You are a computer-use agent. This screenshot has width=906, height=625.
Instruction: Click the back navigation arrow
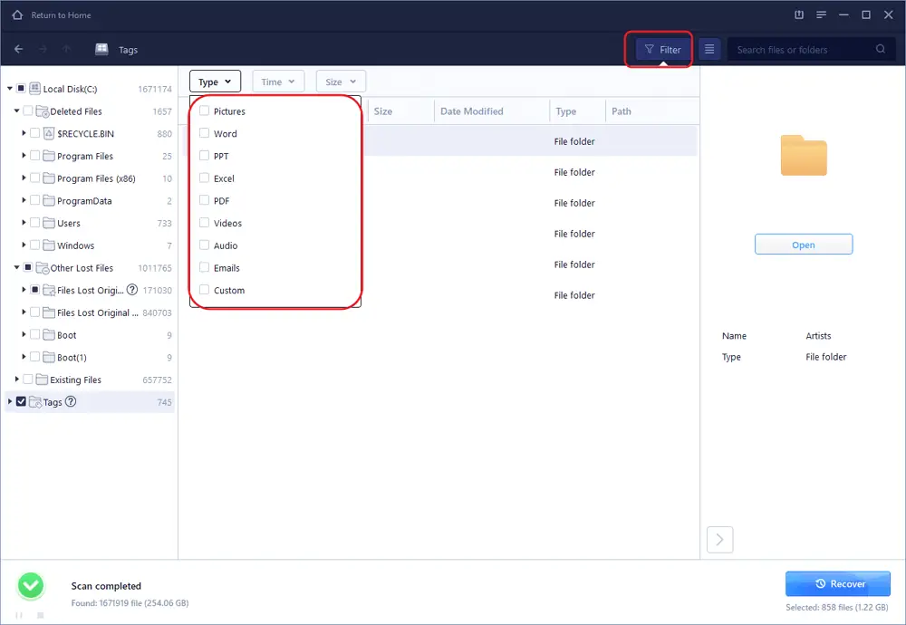tap(18, 50)
